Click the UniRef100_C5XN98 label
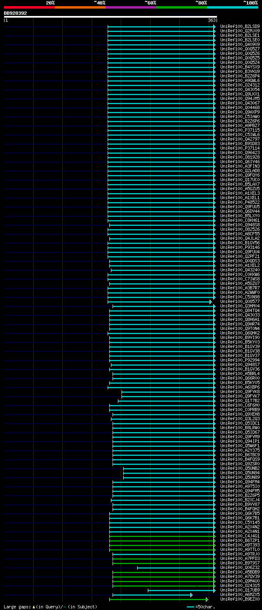The height and width of the screenshot is (610, 262). [240, 297]
